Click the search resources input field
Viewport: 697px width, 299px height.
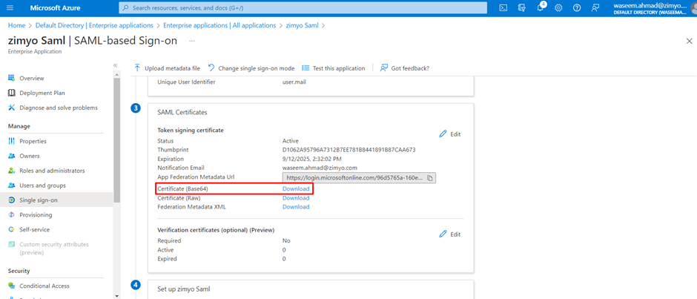point(303,8)
